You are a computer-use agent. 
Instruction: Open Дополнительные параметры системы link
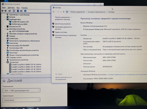66,36
